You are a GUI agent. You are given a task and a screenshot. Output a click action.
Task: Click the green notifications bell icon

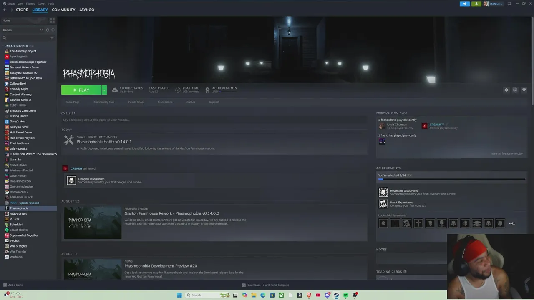[476, 4]
